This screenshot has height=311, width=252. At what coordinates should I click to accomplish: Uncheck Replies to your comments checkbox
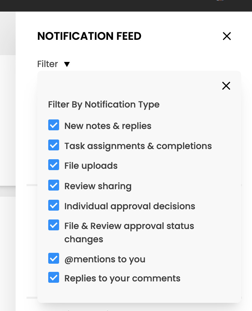point(54,278)
